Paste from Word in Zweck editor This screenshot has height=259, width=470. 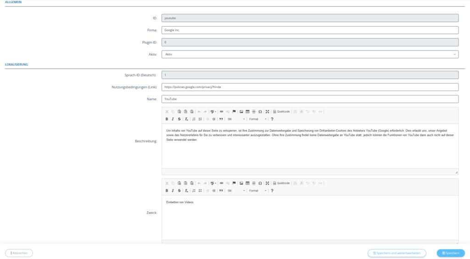click(192, 183)
